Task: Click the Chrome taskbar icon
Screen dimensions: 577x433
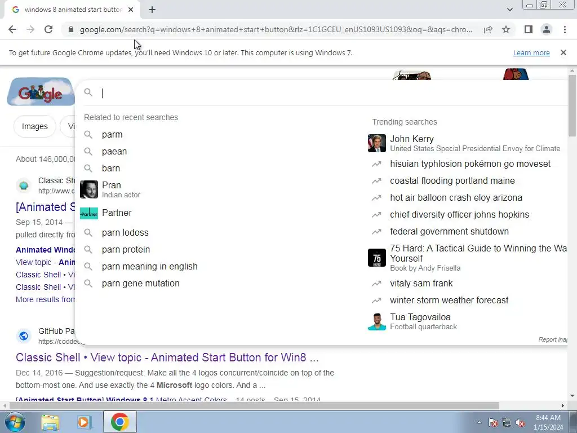Action: (x=119, y=422)
